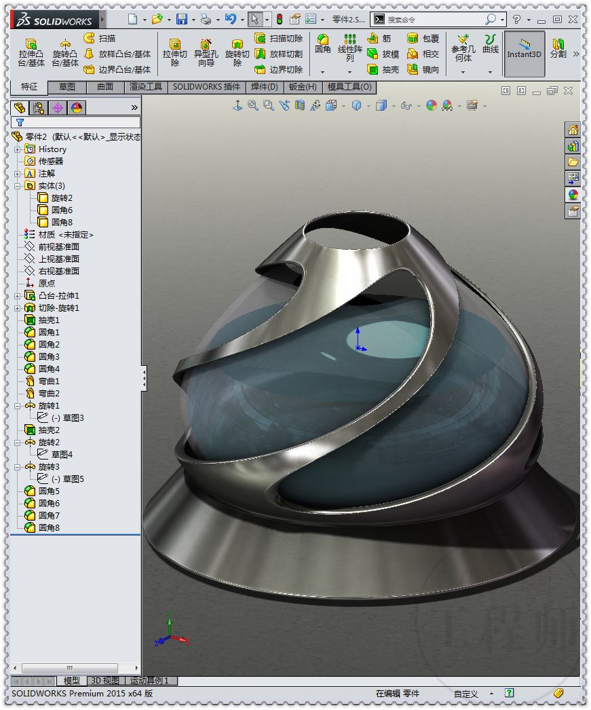Click the 线性阵列 linear pattern tool
The image size is (591, 710).
coord(350,48)
